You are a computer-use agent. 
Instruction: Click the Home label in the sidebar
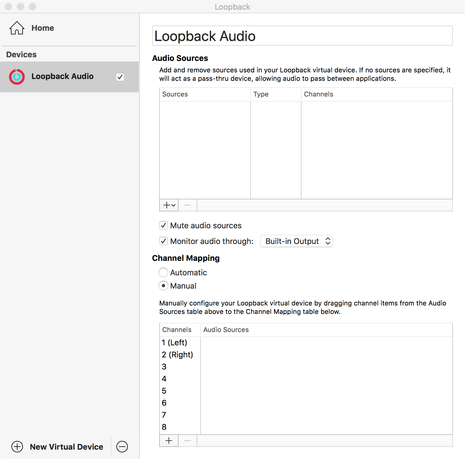[43, 28]
